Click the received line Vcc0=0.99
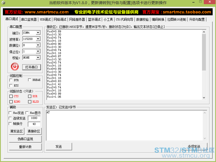This screenshot has height=162, width=216. pos(54,94)
